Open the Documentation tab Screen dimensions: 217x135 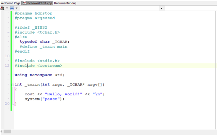click(x=64, y=3)
